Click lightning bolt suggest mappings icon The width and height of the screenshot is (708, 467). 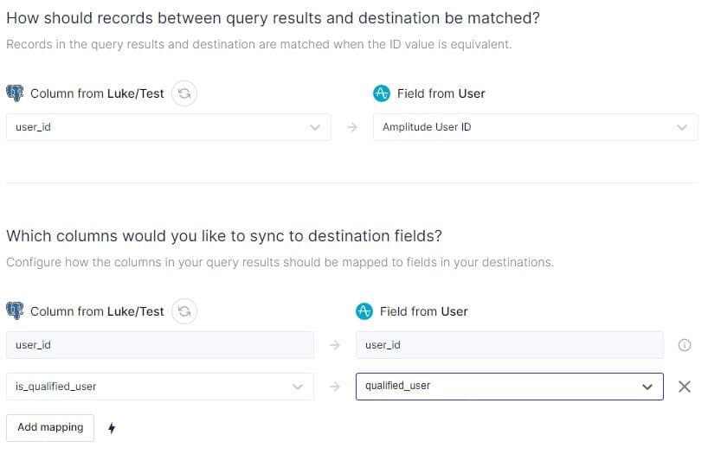tap(112, 427)
